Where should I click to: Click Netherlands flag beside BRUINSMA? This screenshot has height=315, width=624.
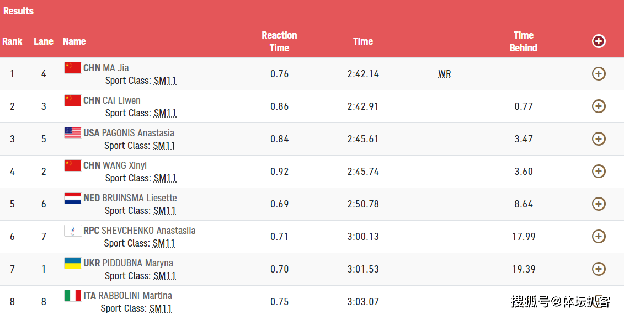73,198
